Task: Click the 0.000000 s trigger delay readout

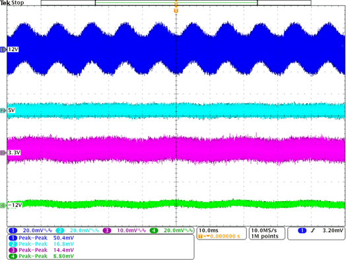Action: point(225,236)
